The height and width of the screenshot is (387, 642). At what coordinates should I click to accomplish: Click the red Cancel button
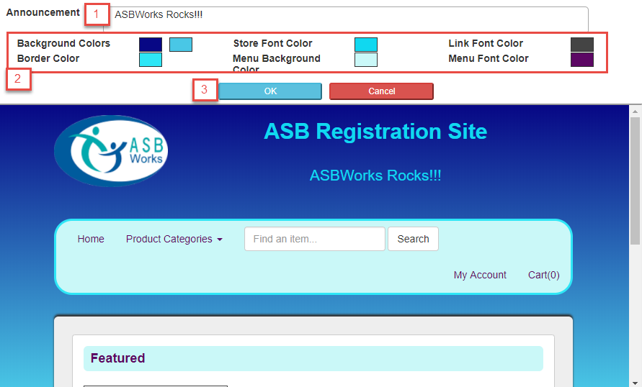click(x=381, y=91)
